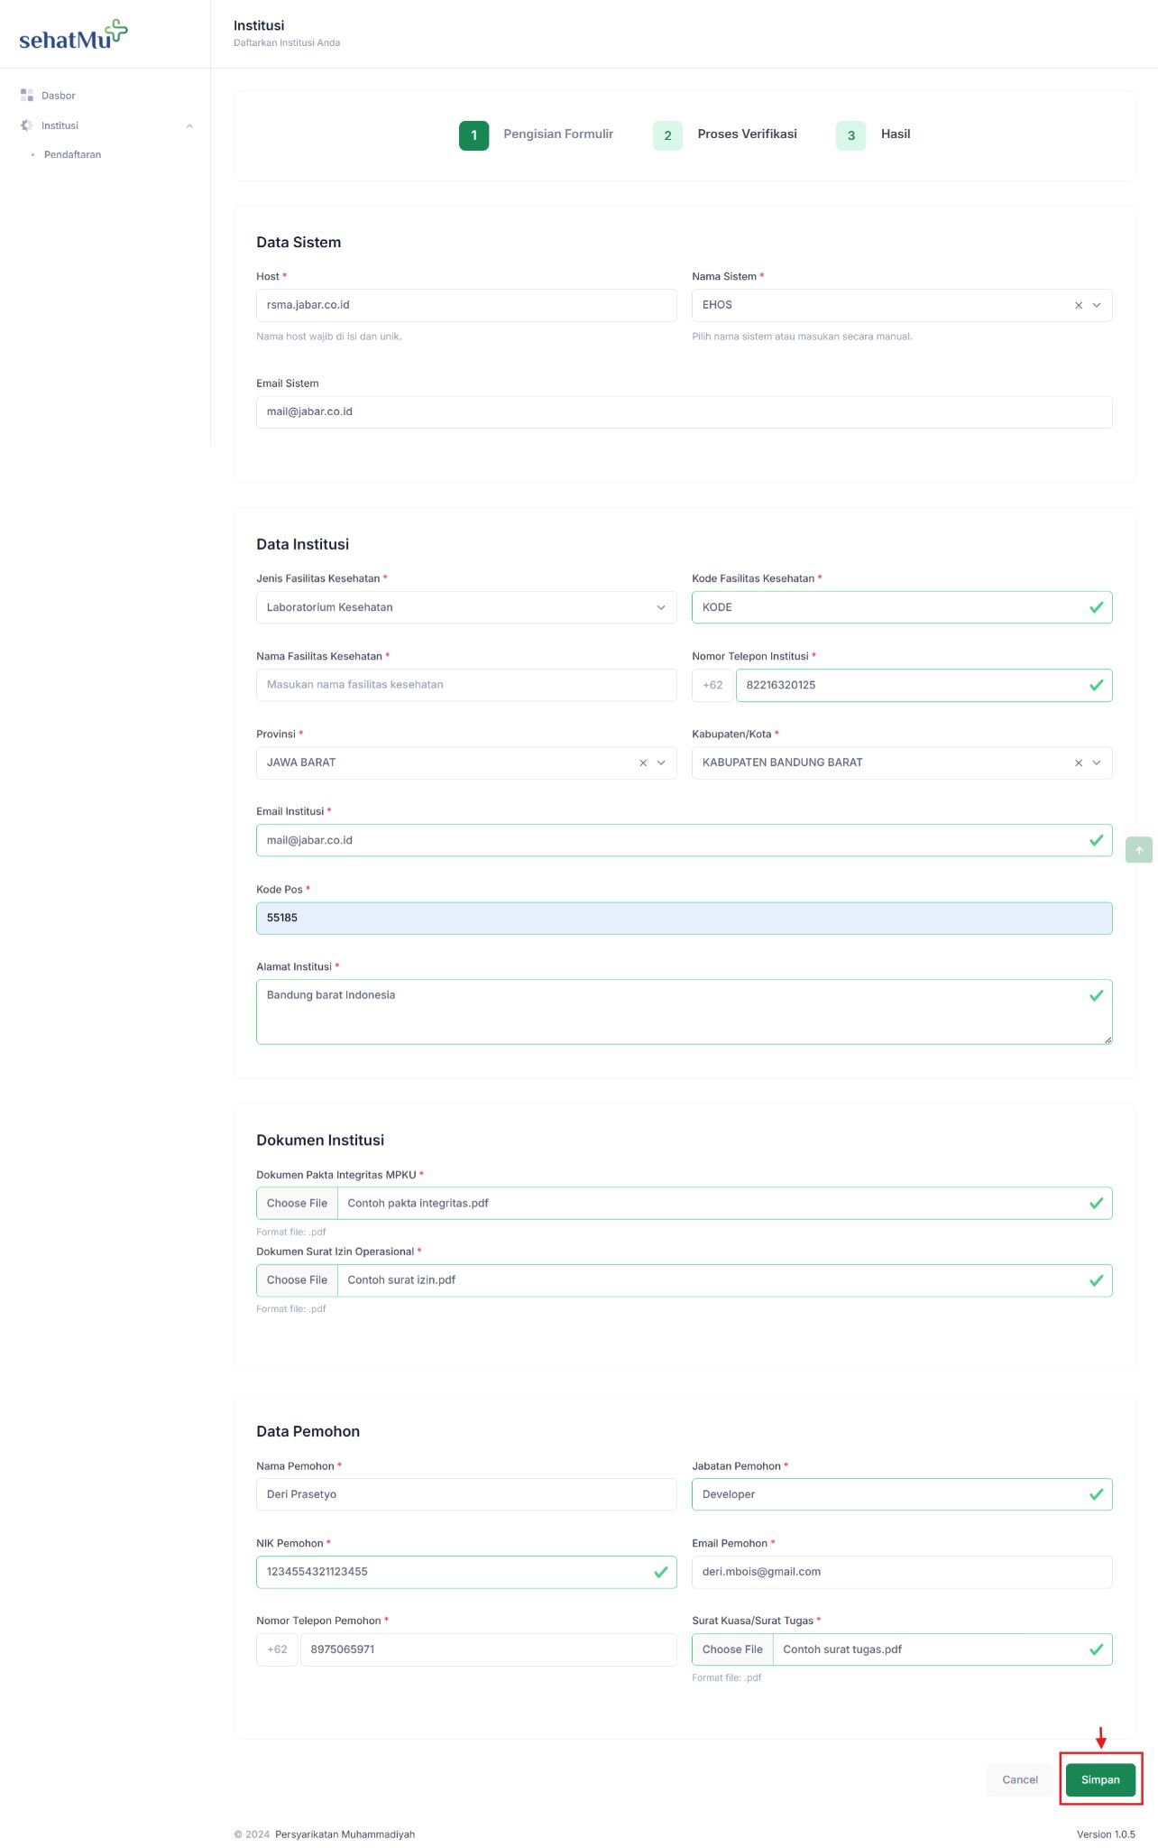Click the Nama Fasilitas Kesehatan input field

click(x=466, y=686)
